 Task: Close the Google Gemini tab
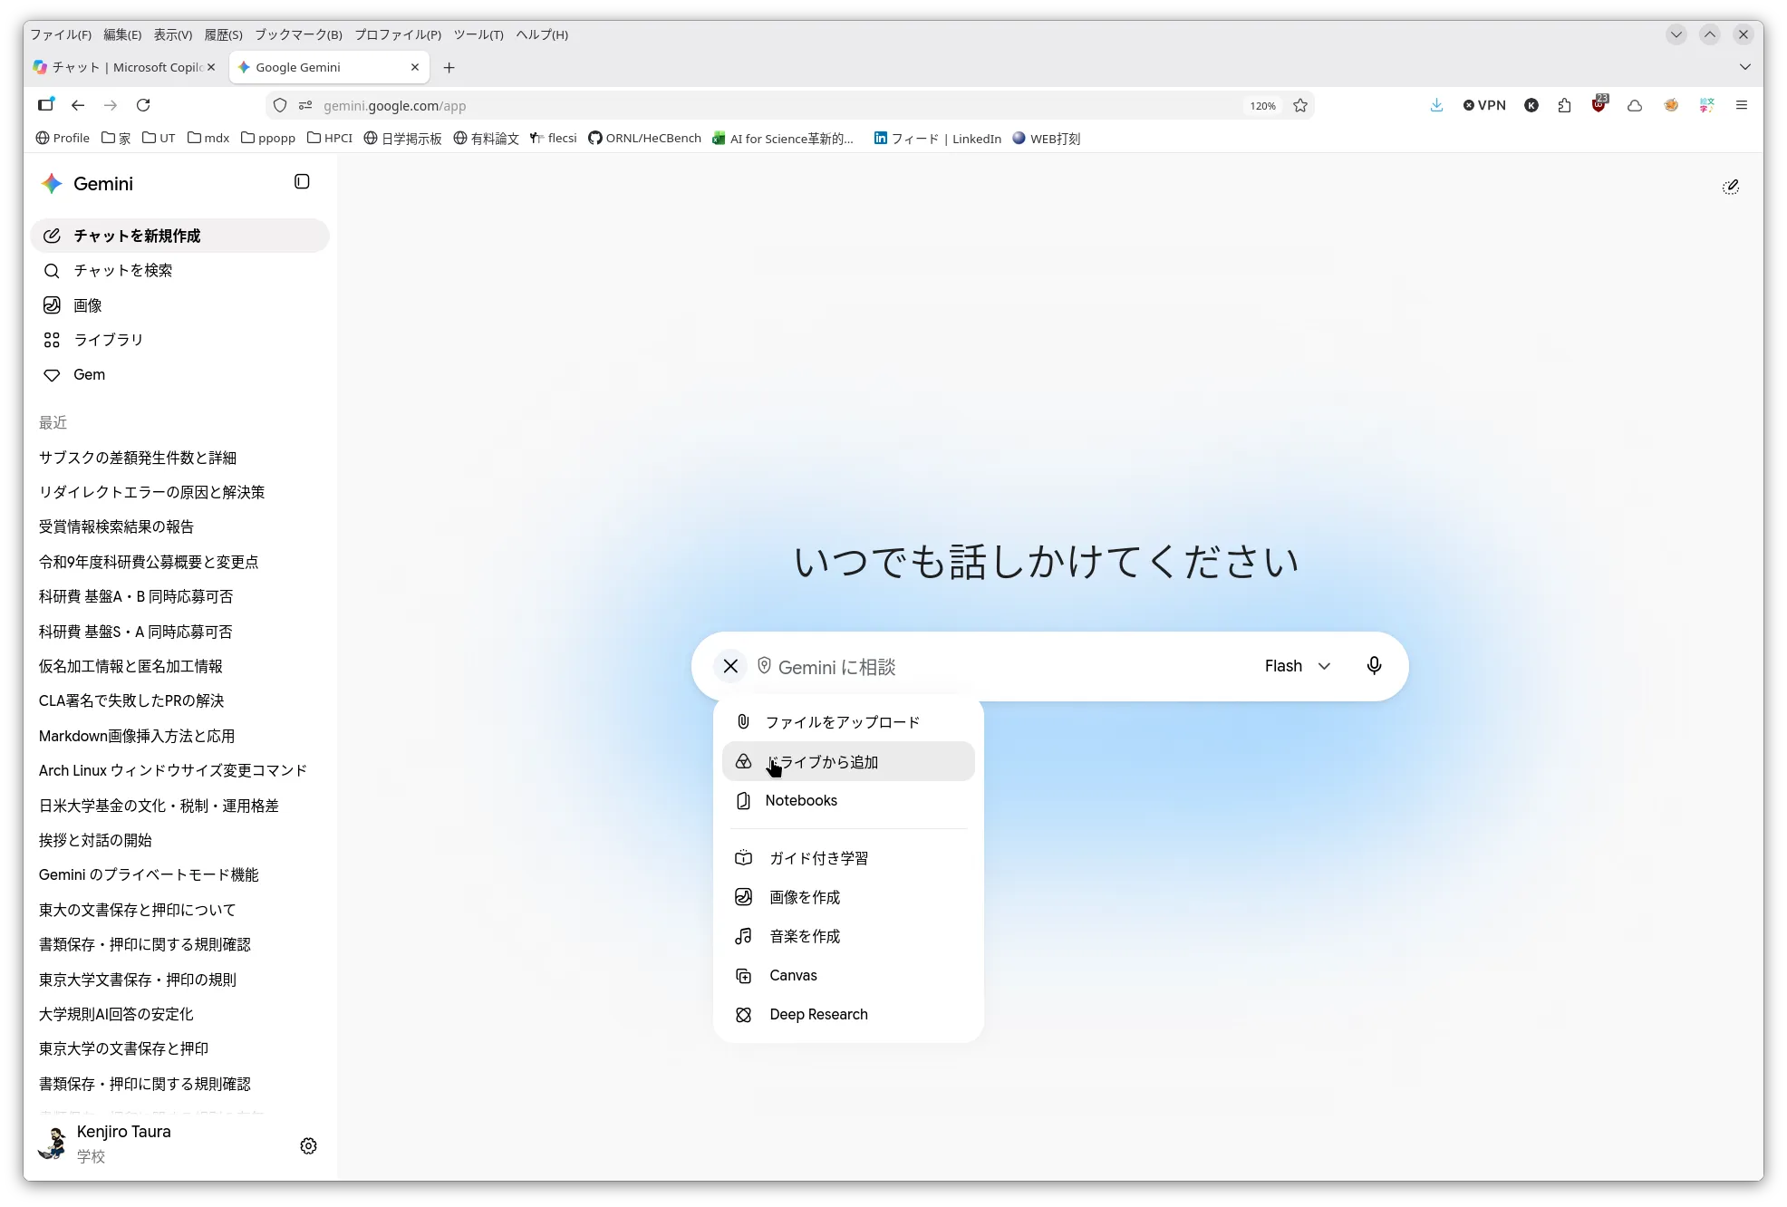coord(414,67)
